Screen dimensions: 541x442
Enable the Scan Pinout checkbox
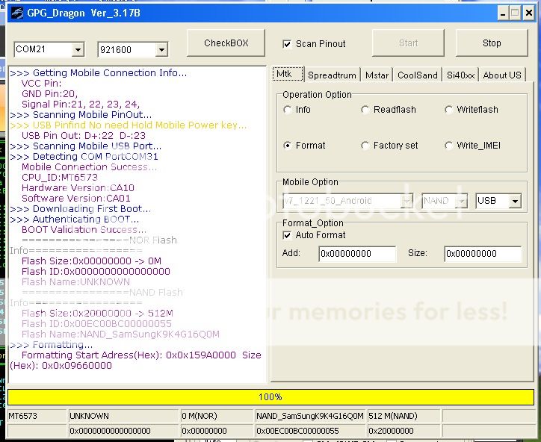[288, 44]
